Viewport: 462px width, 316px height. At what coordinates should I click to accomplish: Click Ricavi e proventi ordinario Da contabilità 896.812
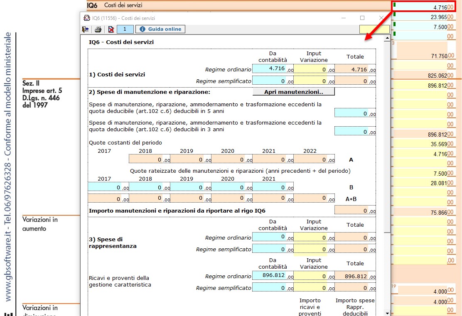point(273,275)
